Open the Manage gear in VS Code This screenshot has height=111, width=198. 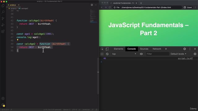coord(3,105)
